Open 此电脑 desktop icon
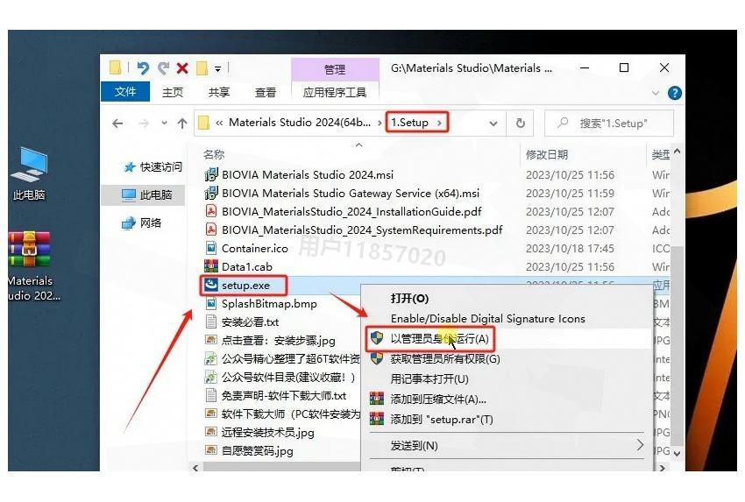Viewport: 745px width, 502px height. (x=29, y=173)
